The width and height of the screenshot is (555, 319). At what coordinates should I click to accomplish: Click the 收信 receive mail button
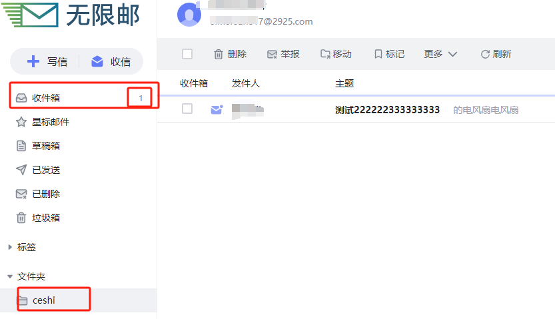pos(111,61)
